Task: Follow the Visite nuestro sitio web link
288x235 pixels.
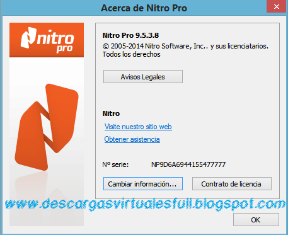Action: click(x=138, y=127)
